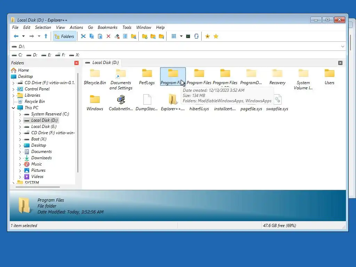Select the Local Disk (D:) tab

pyautogui.click(x=102, y=63)
